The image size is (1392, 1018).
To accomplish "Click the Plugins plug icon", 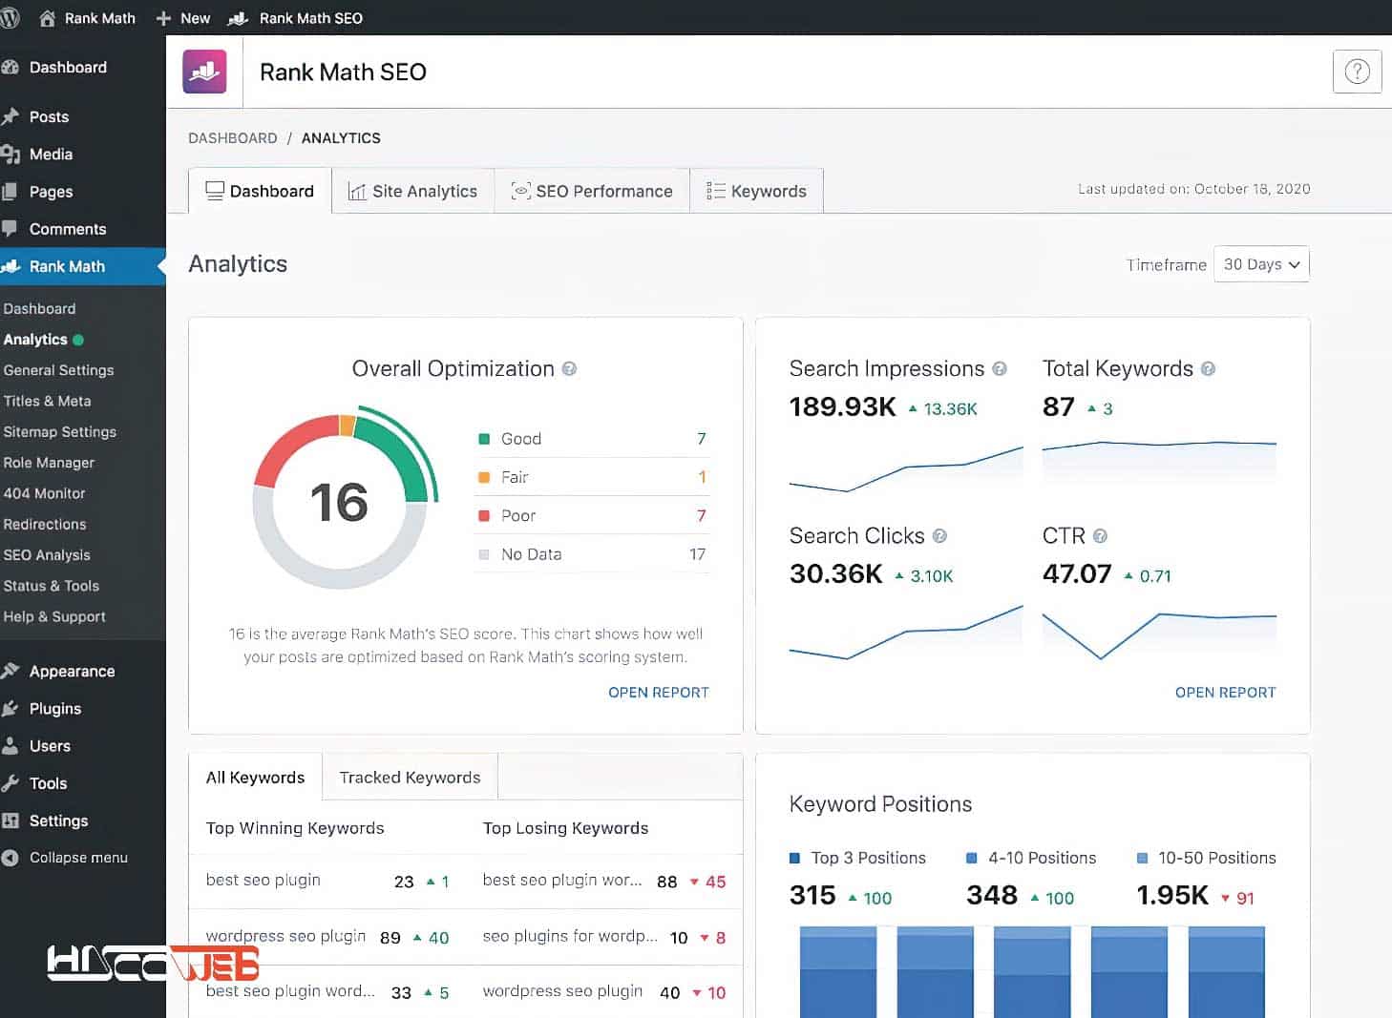I will click(x=11, y=708).
